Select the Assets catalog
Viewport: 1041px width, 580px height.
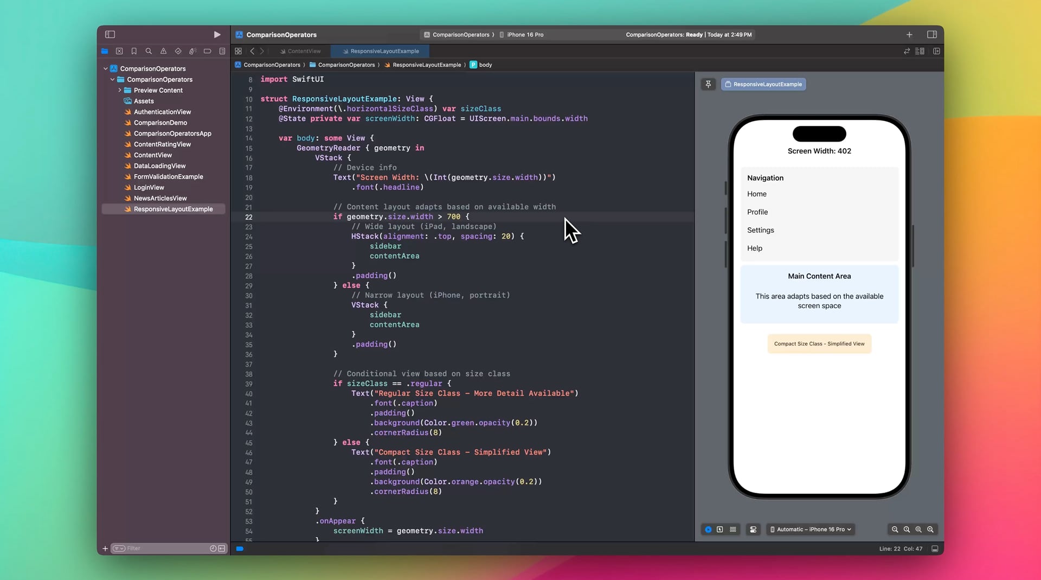pyautogui.click(x=144, y=101)
